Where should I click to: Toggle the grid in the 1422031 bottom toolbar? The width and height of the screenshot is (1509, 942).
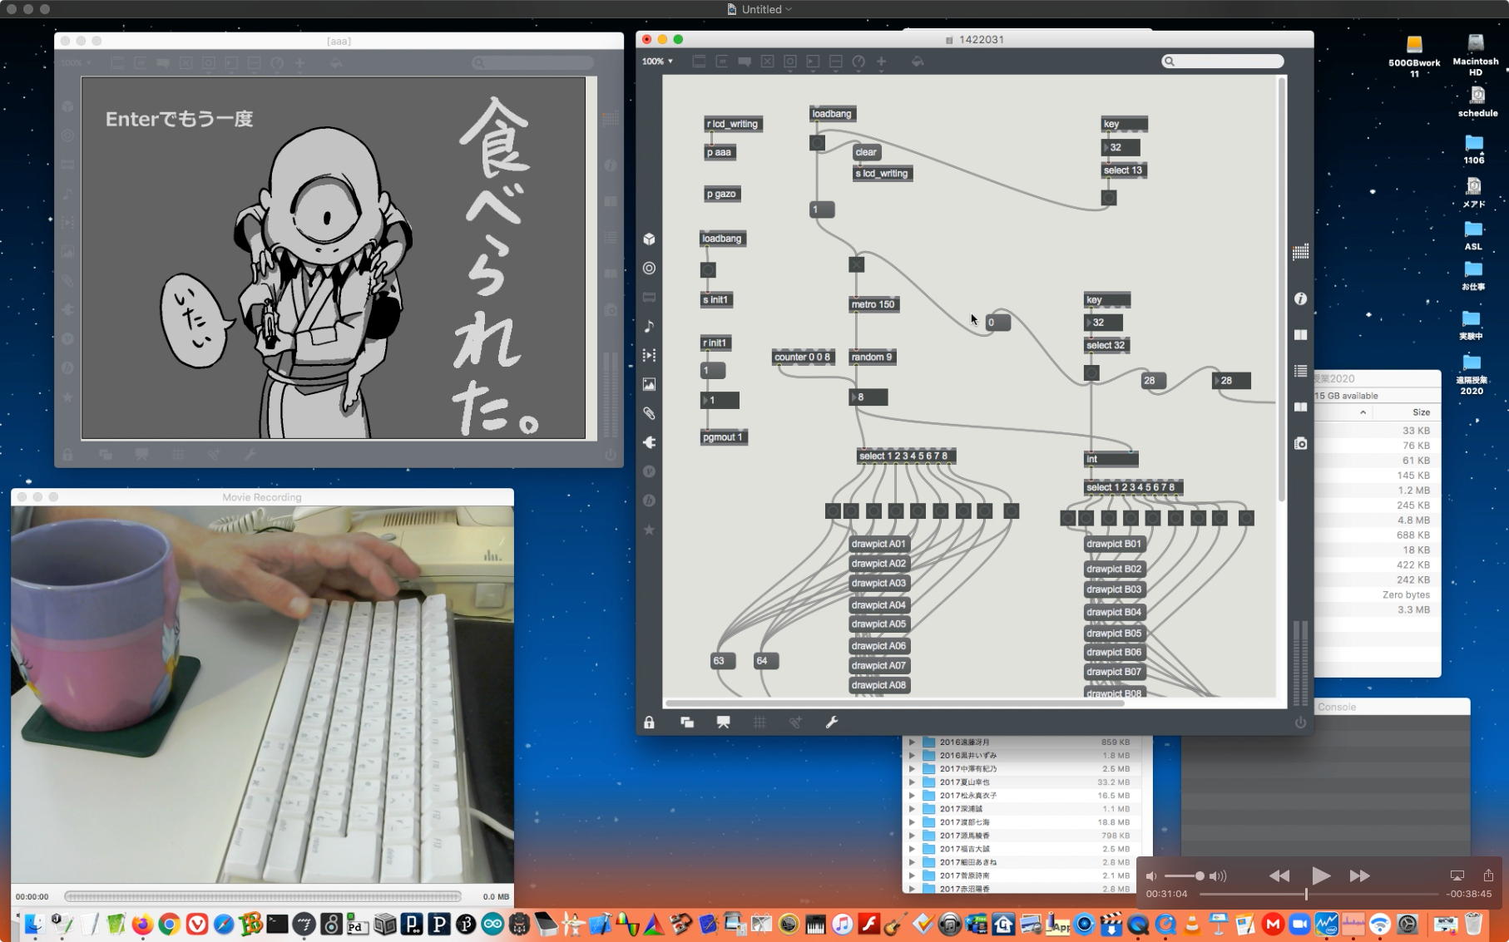(759, 723)
